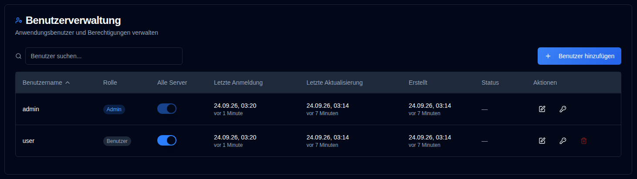Click the Benutzer hinzufügen button
This screenshot has height=179, width=637.
[579, 56]
